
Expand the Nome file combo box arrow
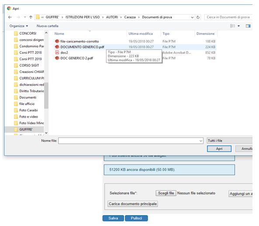[201, 141]
